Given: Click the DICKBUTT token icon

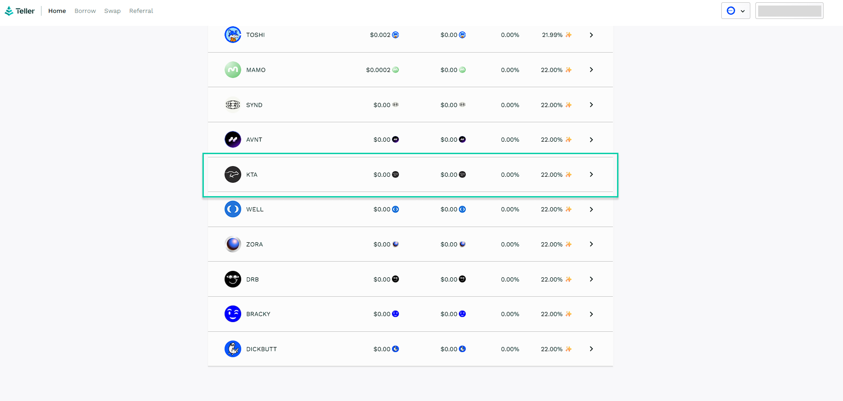Looking at the screenshot, I should [x=232, y=349].
